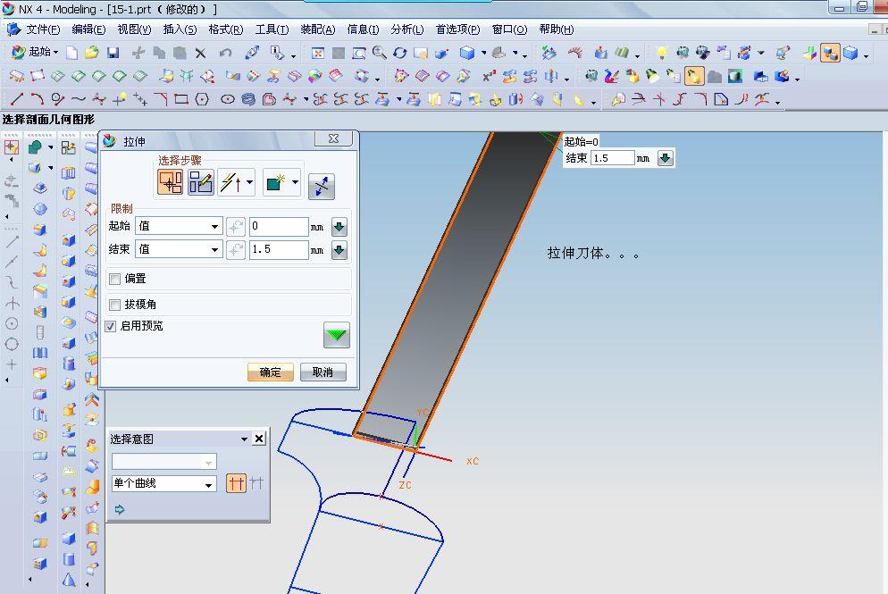Click the reverse direction icon in dialog

321,187
